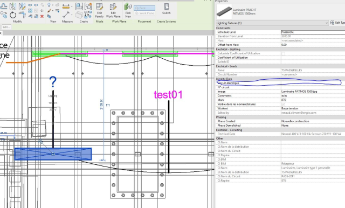Screen dimensions: 345x208
Task: Click the Edit Type button
Action: click(x=338, y=23)
